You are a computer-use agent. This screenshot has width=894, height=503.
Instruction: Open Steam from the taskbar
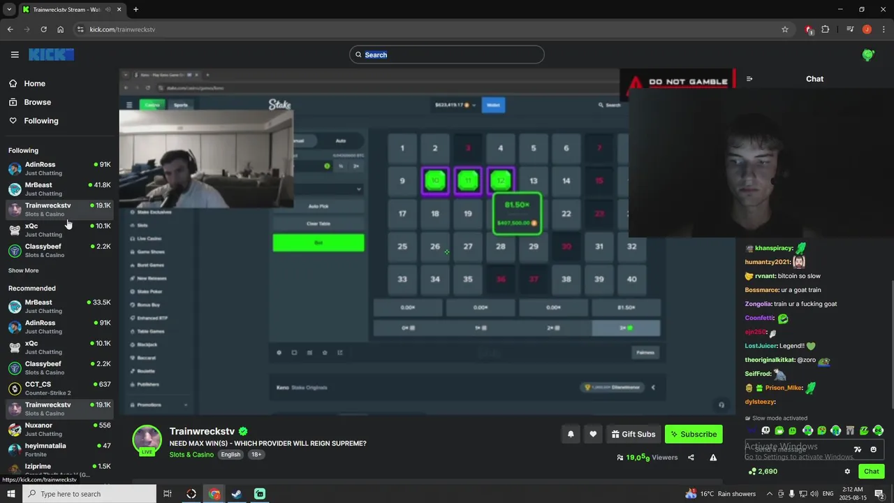click(x=237, y=494)
